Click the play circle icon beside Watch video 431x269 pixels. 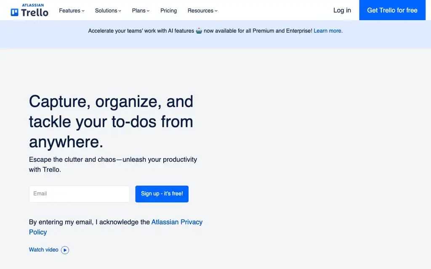(x=65, y=250)
